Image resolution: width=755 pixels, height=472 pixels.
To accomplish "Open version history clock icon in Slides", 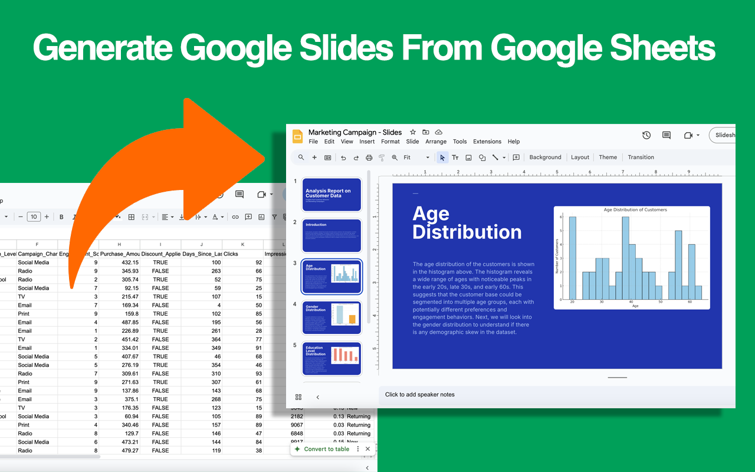I will pyautogui.click(x=646, y=135).
